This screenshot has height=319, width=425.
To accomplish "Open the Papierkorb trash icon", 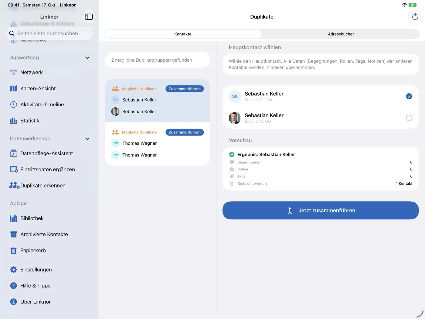I will pos(13,250).
